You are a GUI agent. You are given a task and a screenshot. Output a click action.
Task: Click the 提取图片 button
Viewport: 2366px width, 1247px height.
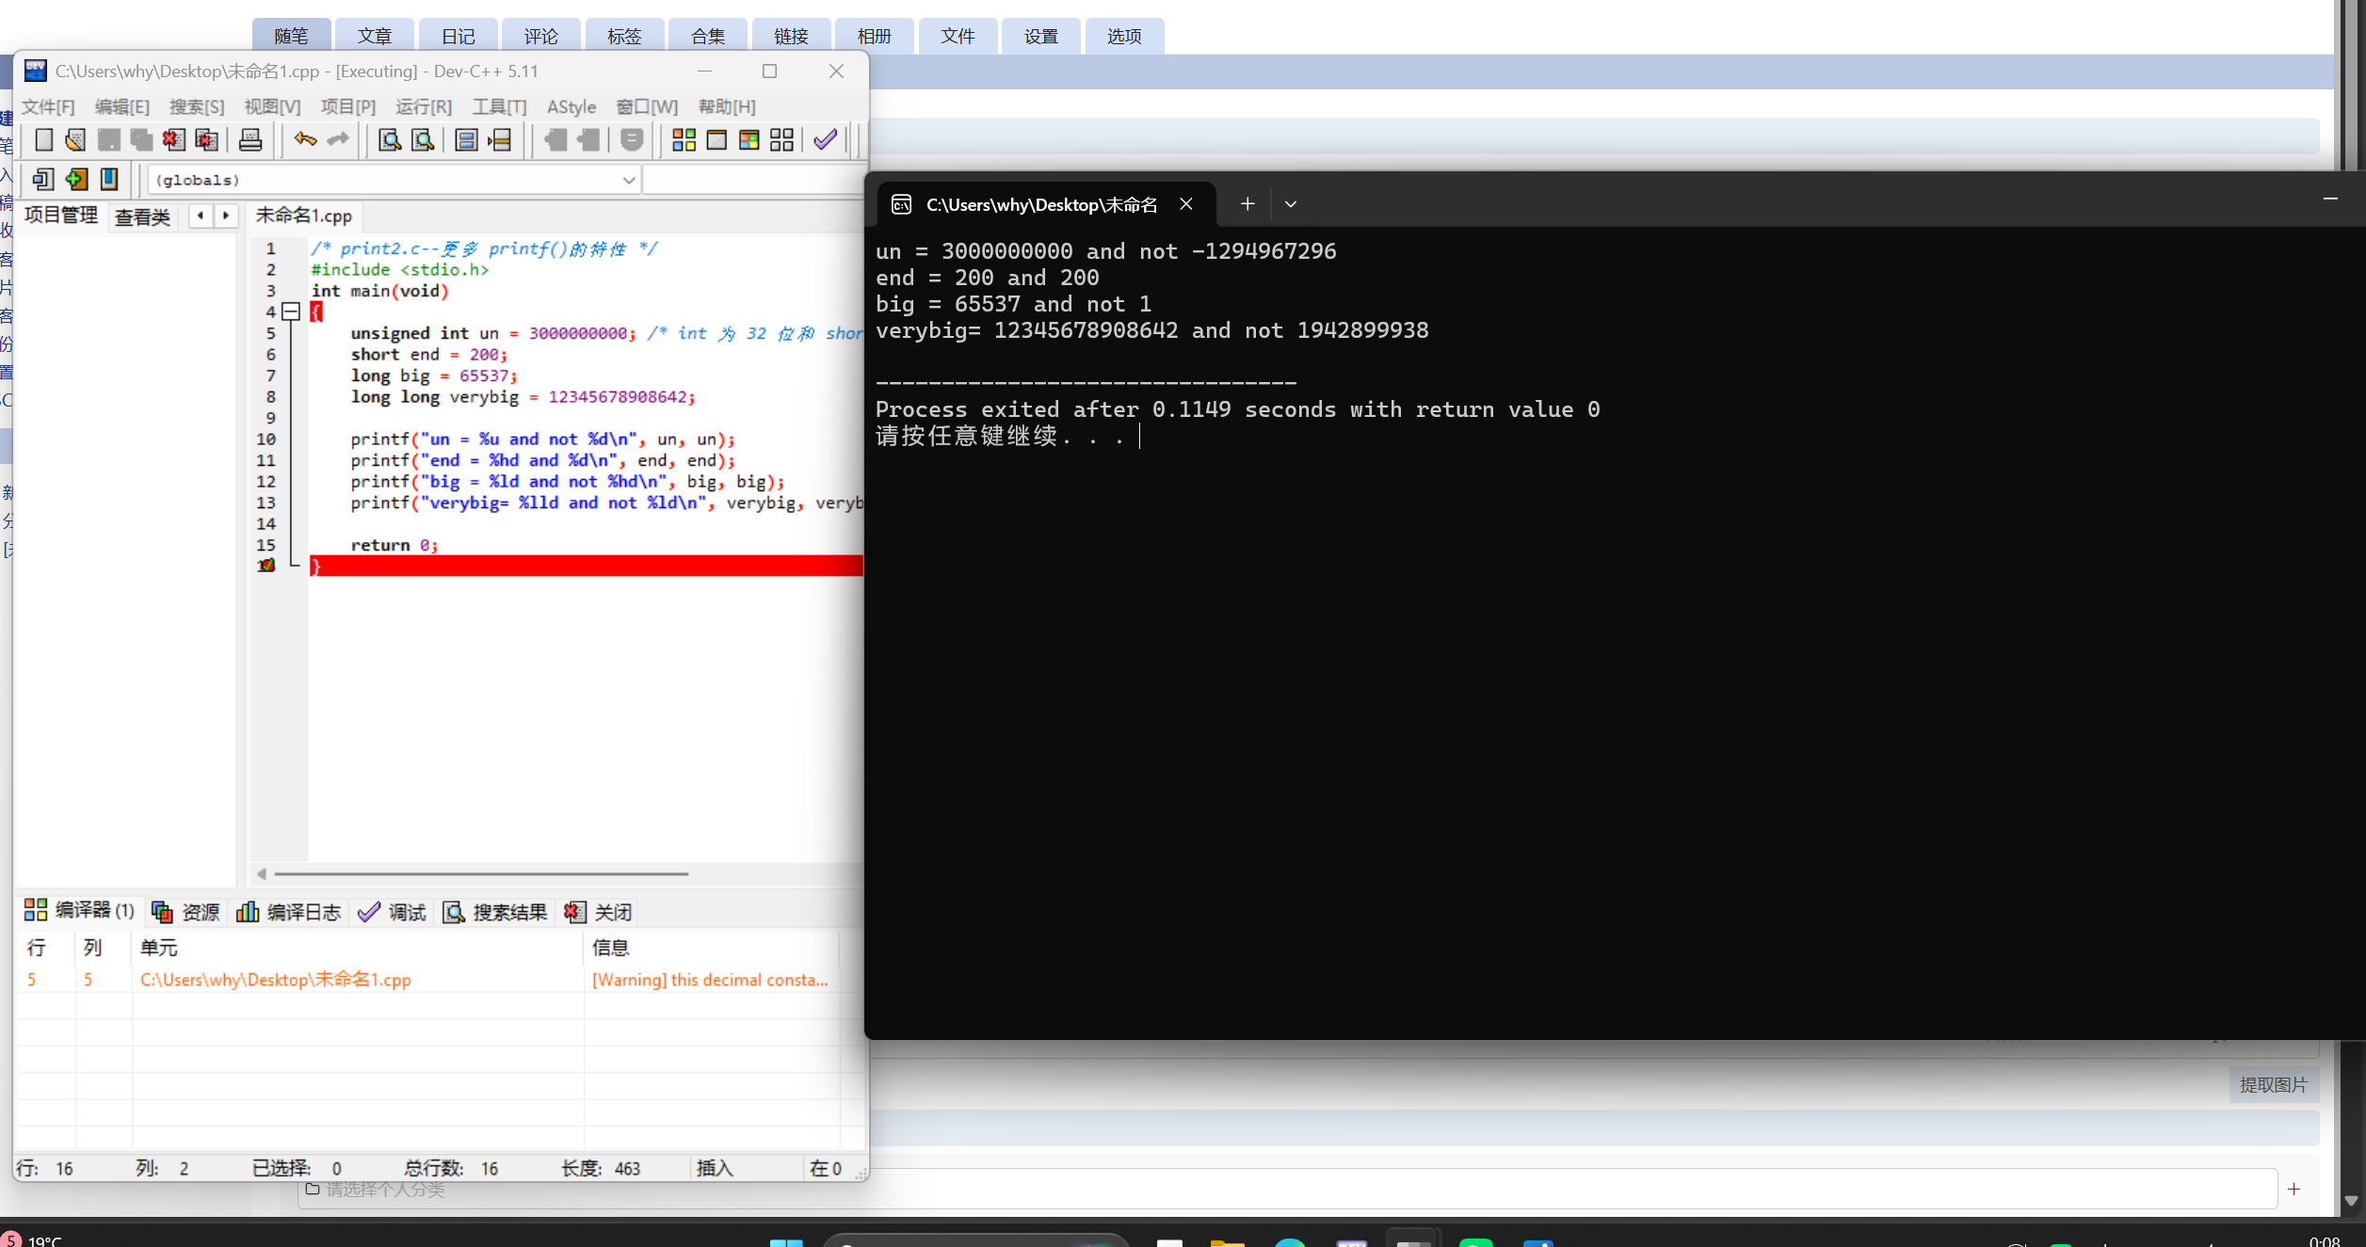2273,1085
